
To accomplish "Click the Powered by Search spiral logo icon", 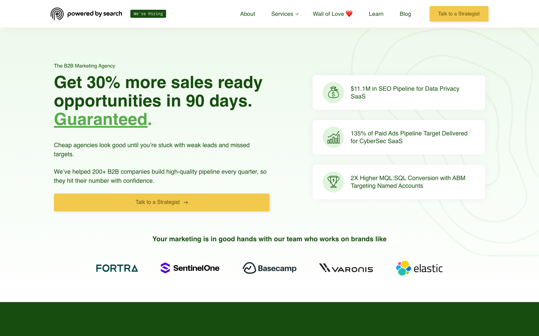I will coord(57,14).
